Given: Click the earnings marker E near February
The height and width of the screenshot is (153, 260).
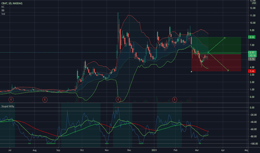Looking at the screenshot, I should 174,100.
